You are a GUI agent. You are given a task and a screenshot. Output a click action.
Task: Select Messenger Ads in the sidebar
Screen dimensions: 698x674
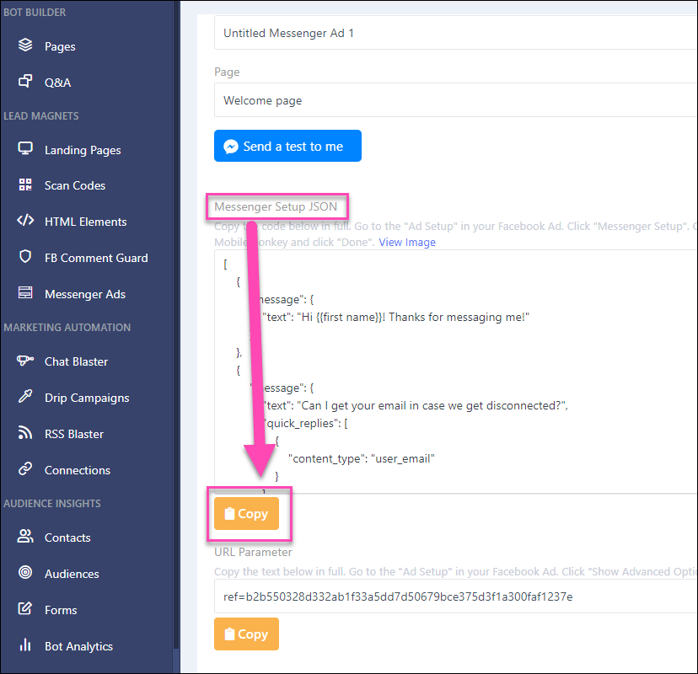point(85,294)
